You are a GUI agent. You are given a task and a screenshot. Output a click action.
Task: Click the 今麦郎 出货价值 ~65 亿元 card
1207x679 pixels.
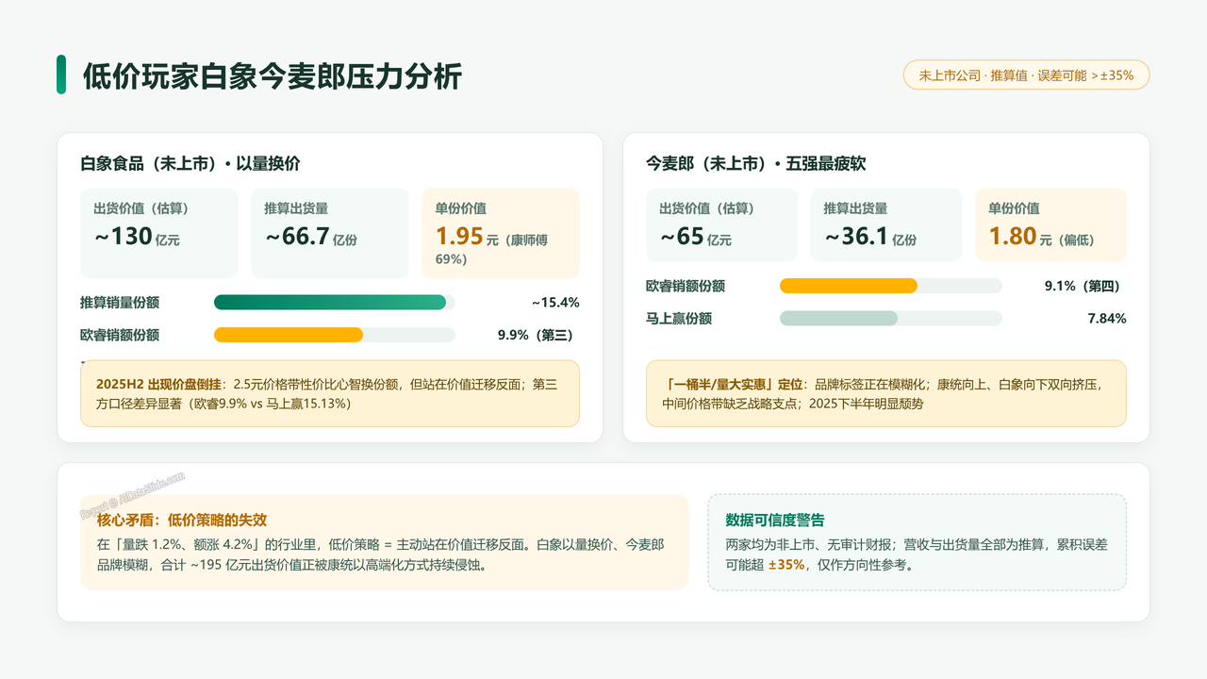pos(721,225)
